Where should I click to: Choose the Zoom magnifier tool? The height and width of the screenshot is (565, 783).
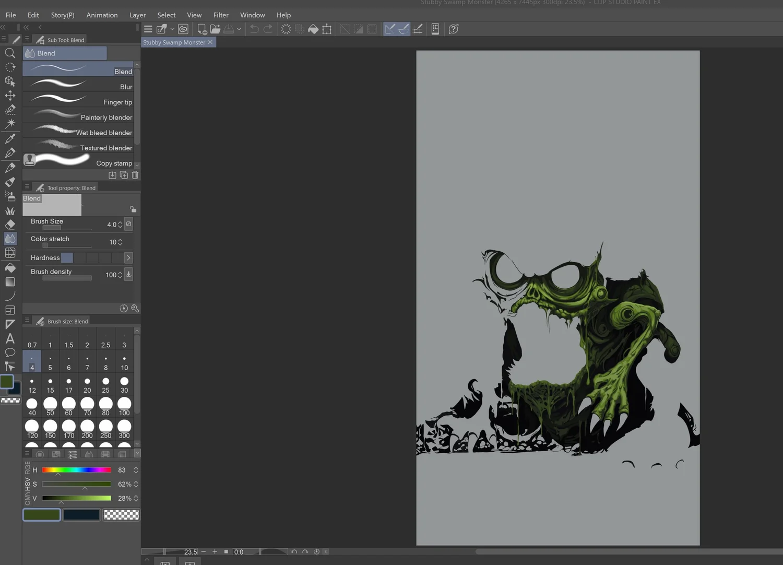click(x=10, y=53)
